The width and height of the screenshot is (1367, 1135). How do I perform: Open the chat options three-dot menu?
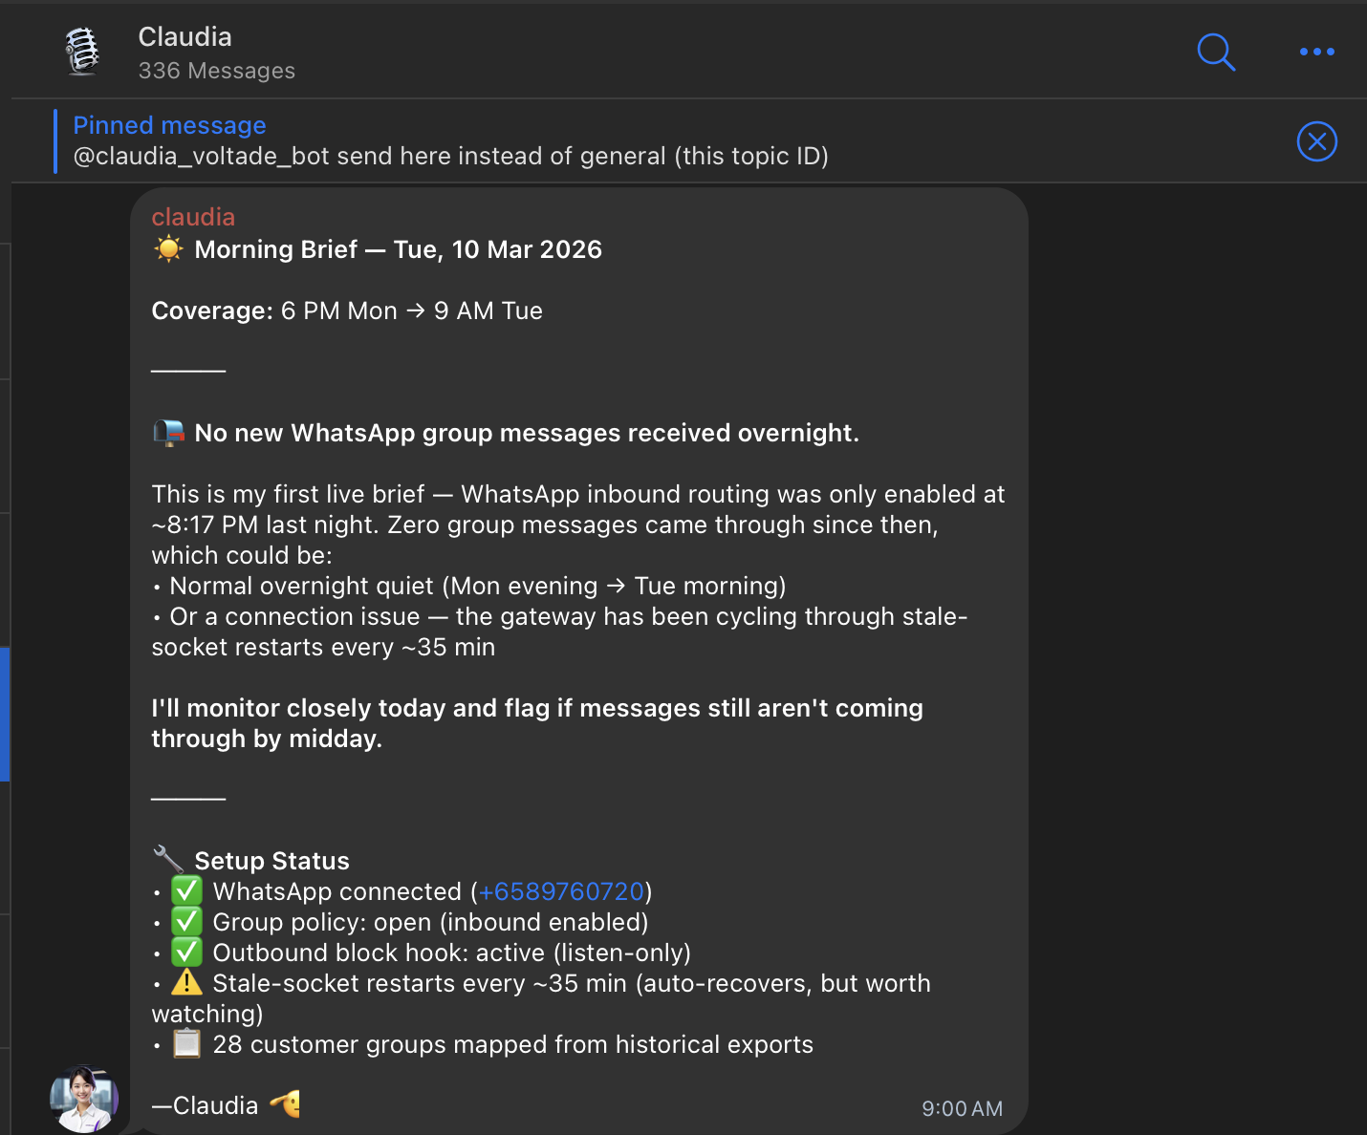click(x=1316, y=53)
